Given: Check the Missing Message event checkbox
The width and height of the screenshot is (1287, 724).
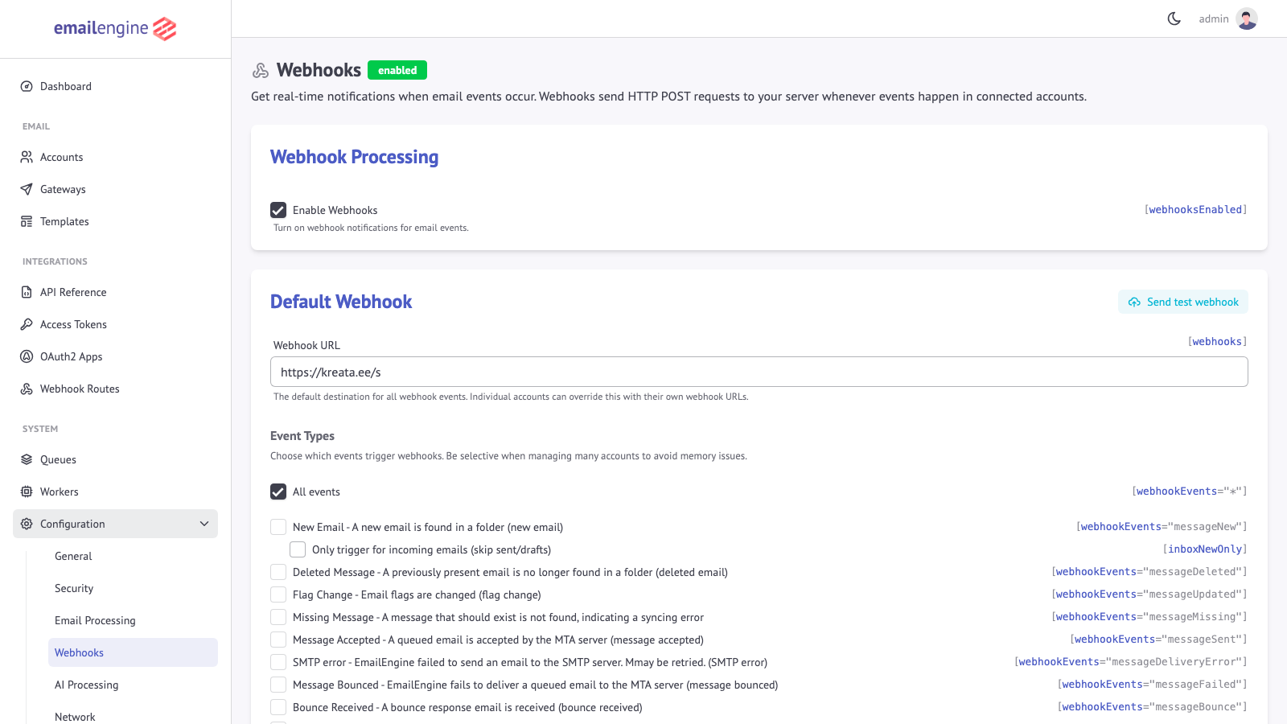Looking at the screenshot, I should coord(278,617).
